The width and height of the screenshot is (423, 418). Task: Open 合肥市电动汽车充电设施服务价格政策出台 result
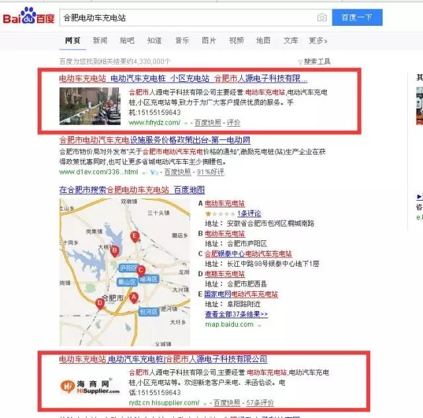[155, 140]
